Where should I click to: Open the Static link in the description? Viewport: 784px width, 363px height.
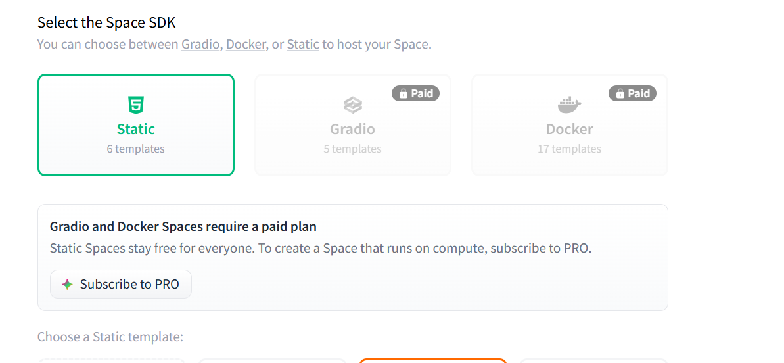point(303,44)
